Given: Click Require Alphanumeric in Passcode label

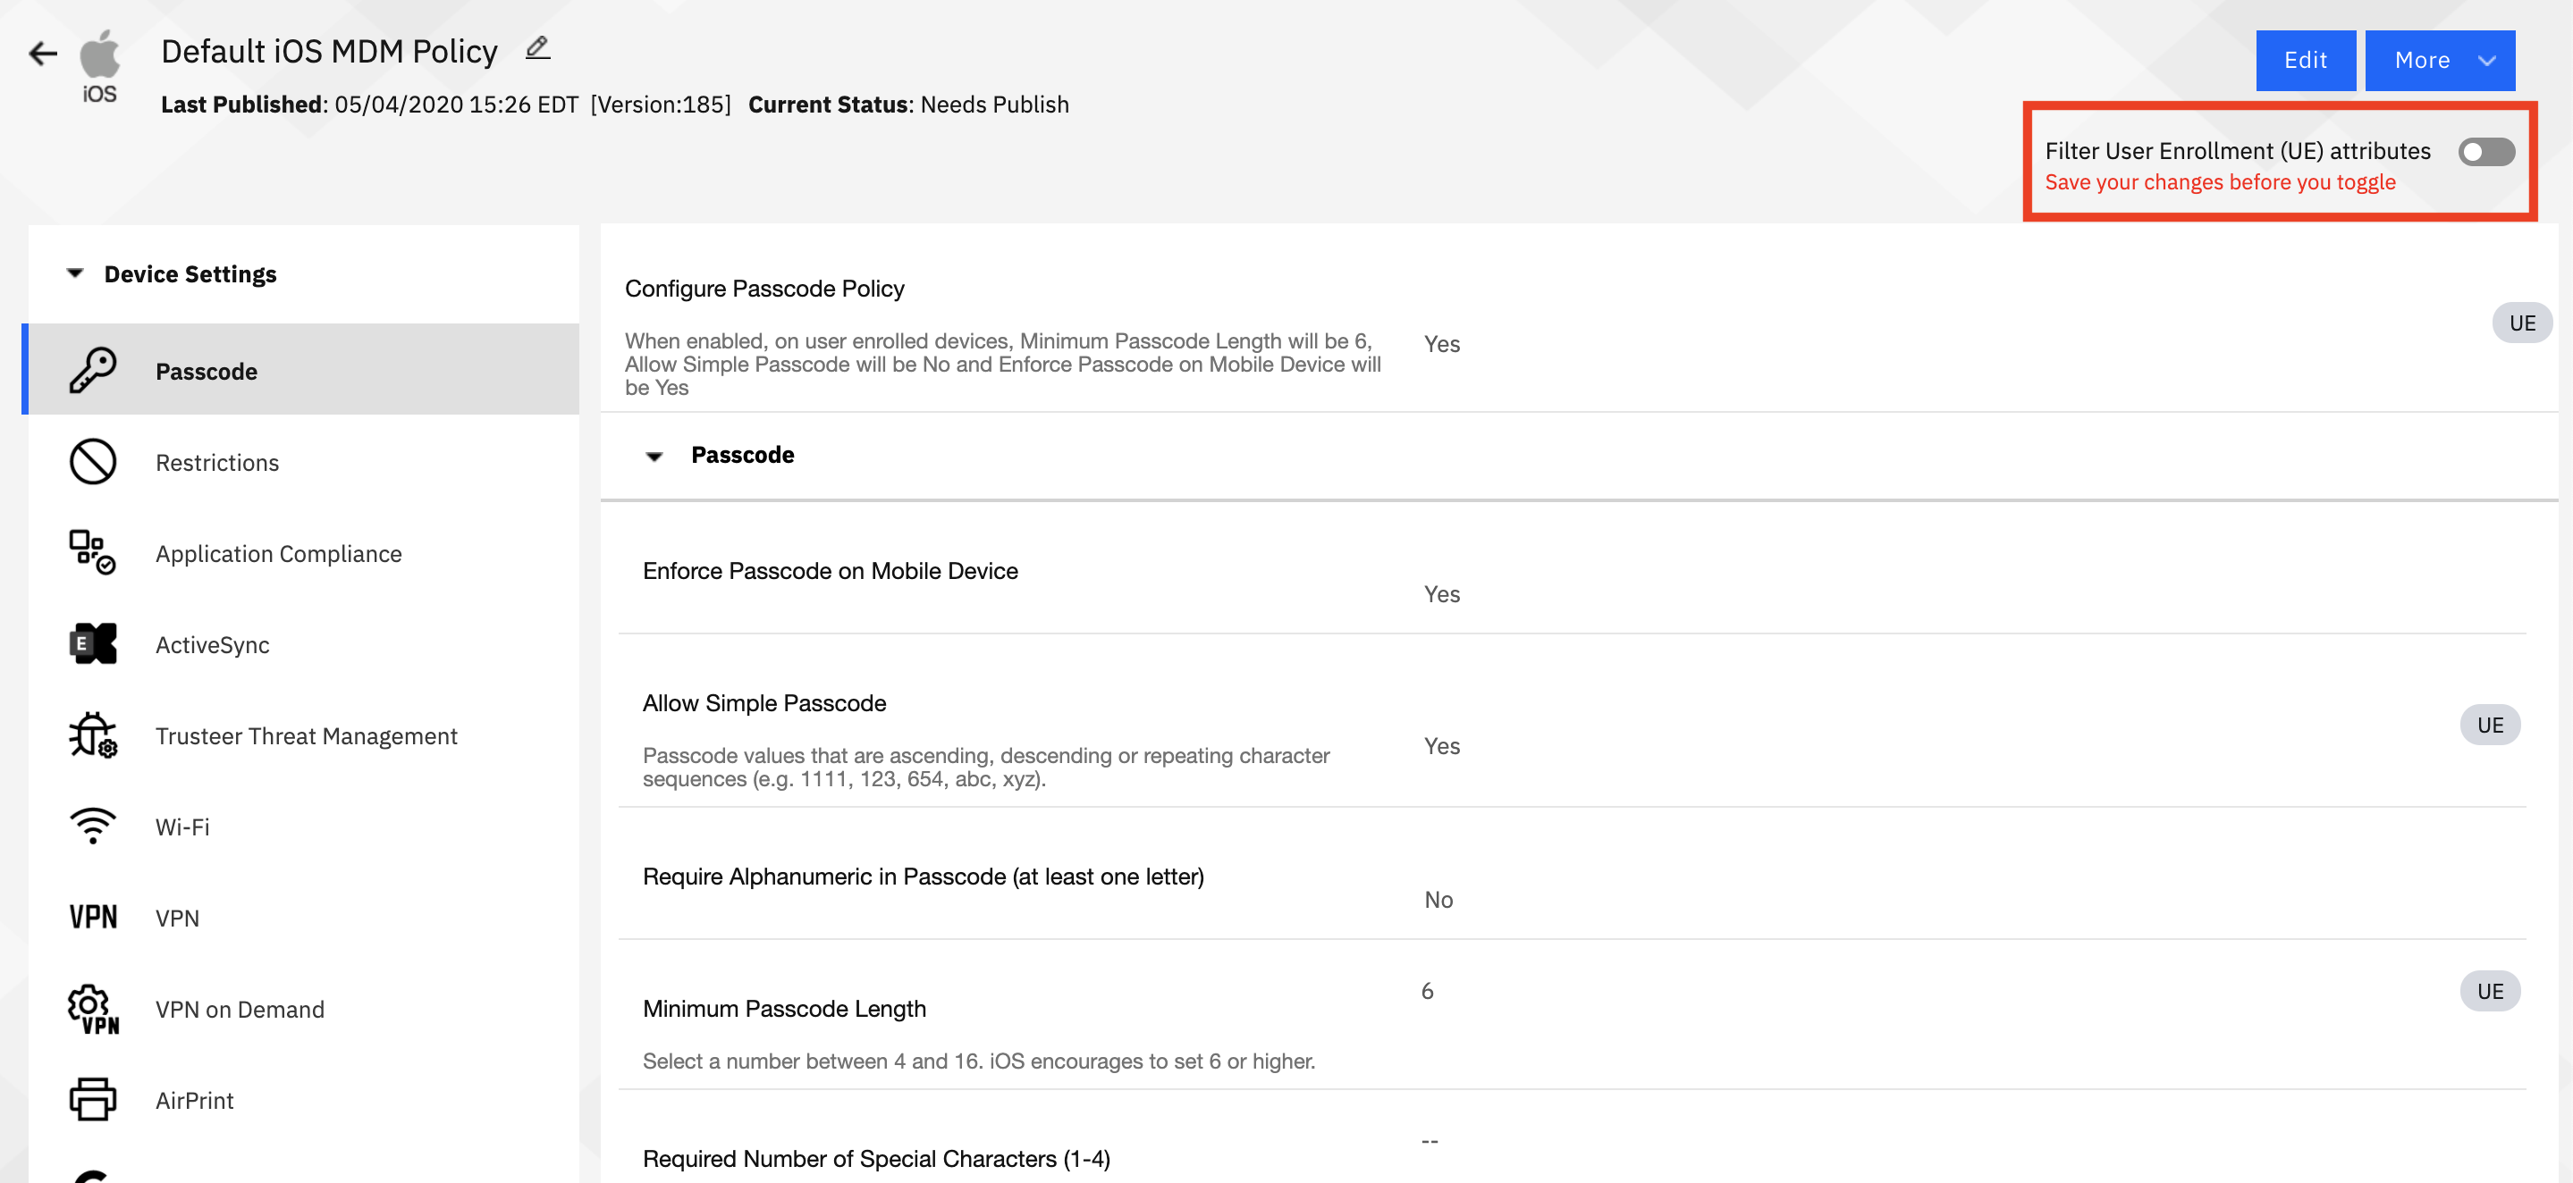Looking at the screenshot, I should coord(923,877).
